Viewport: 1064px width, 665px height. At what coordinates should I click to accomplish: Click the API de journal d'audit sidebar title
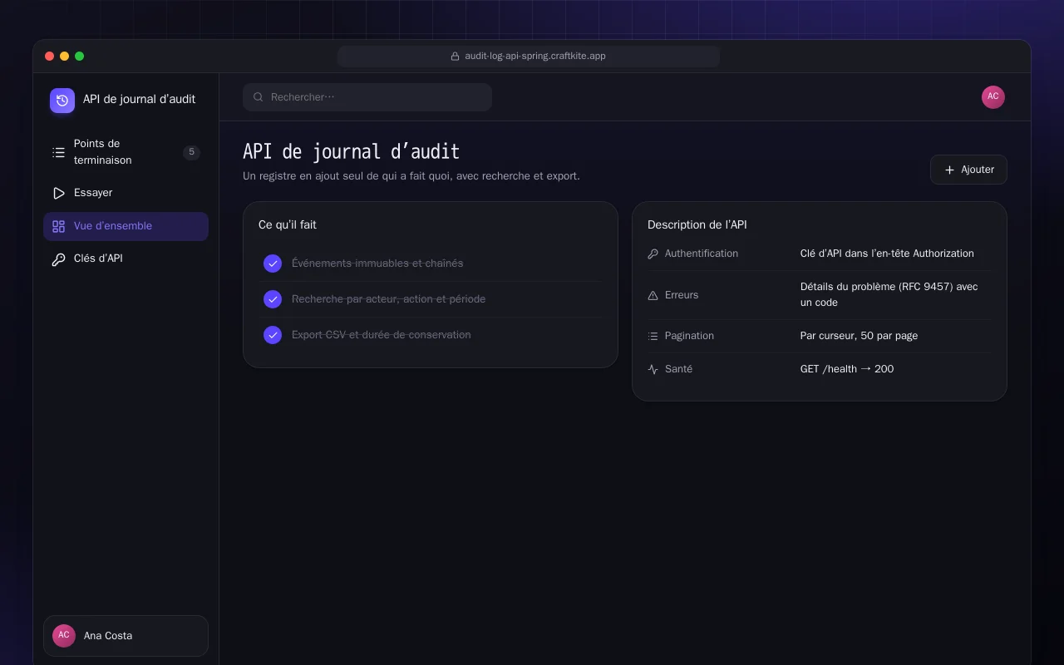coord(139,99)
